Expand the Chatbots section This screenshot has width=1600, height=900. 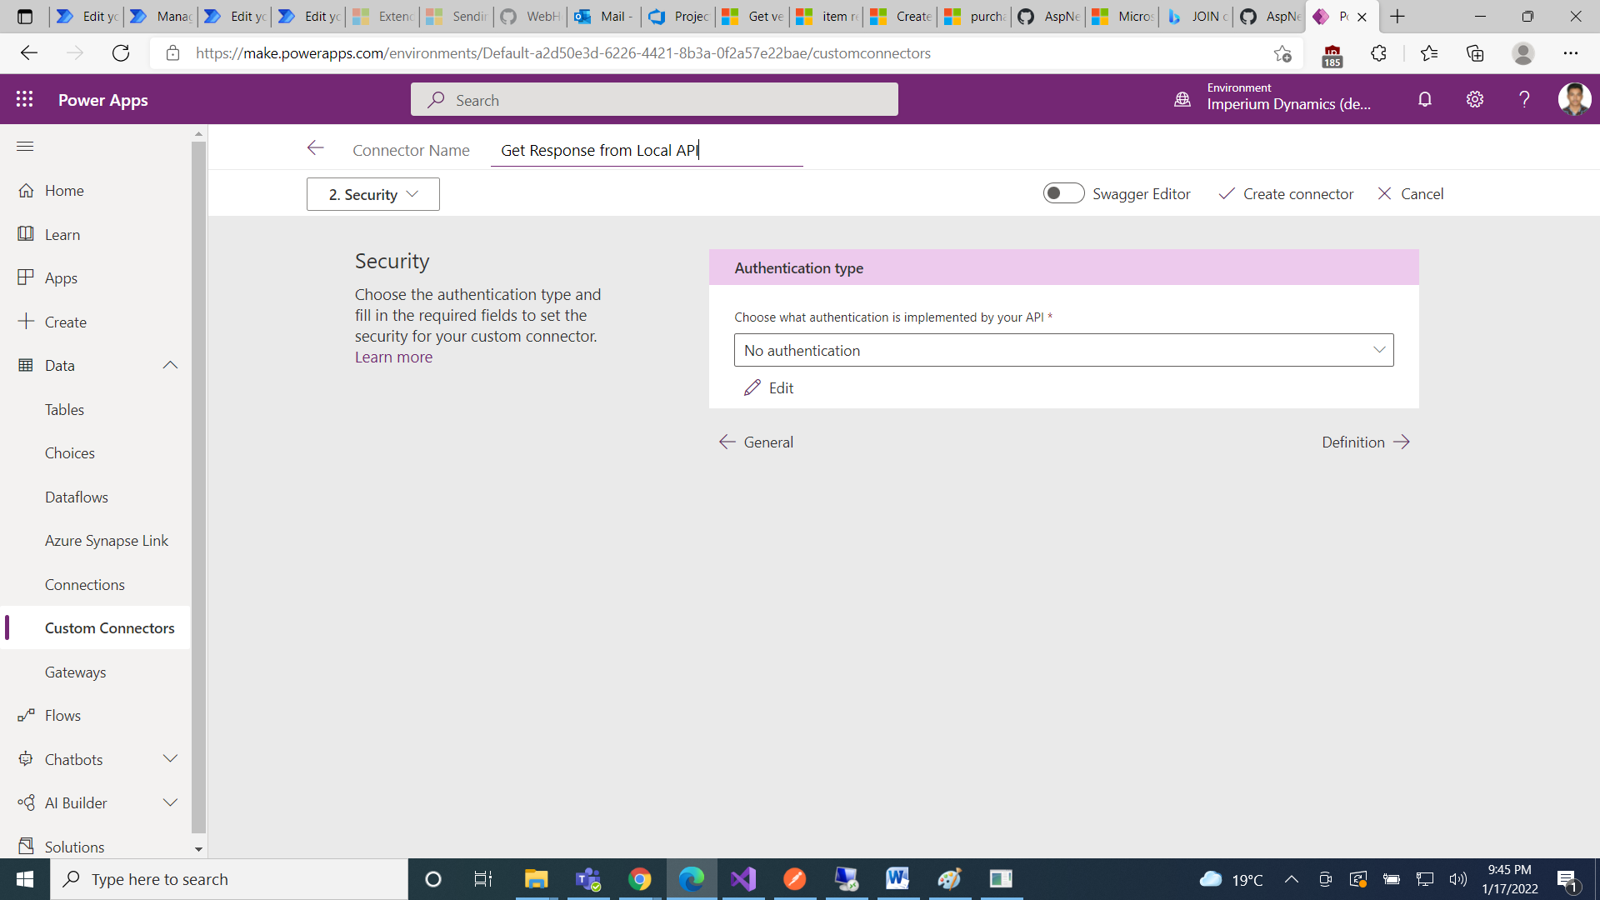pos(170,759)
